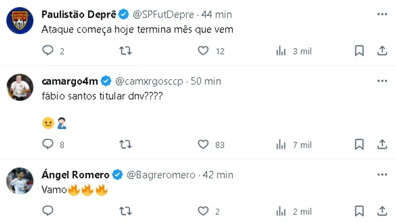Click camargo4m's profile avatar

20,87
